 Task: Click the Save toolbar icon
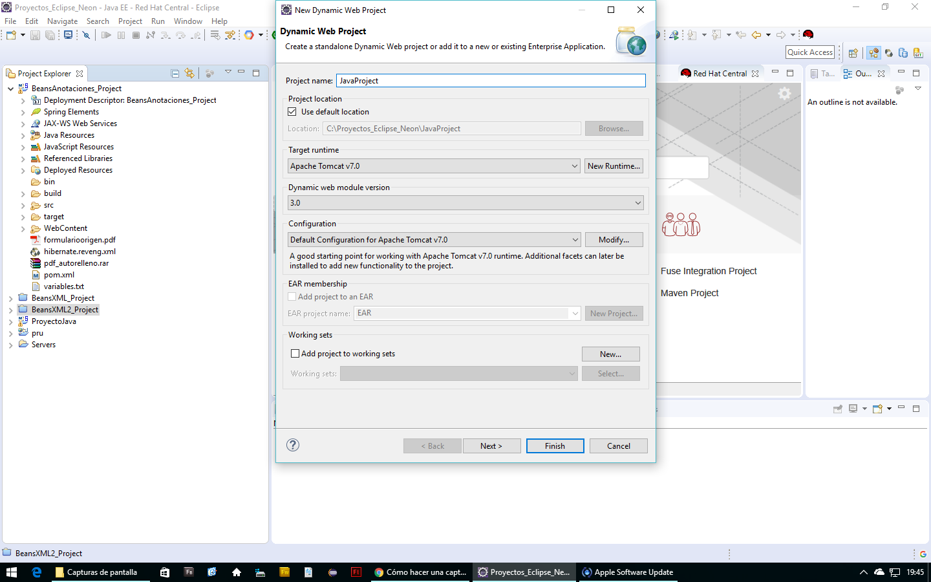click(36, 35)
